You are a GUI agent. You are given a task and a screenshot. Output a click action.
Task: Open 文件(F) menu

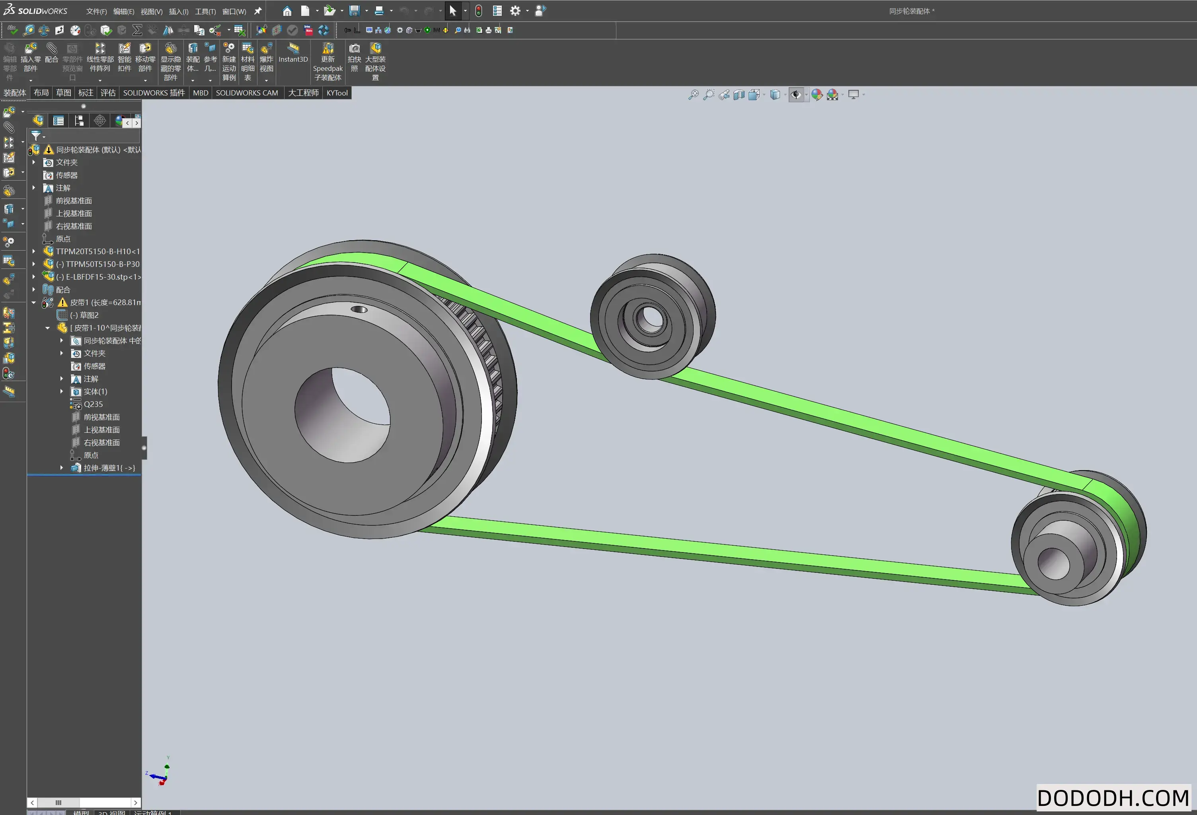96,11
